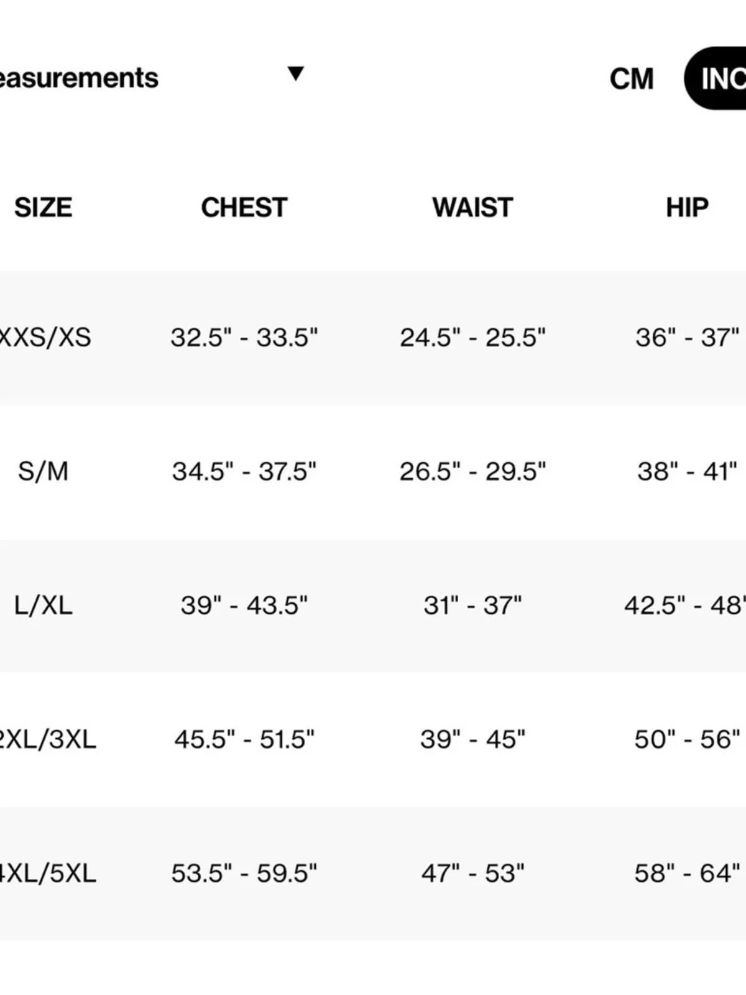Click chest value 34.5" - 37.5"
This screenshot has width=746, height=995.
pyautogui.click(x=244, y=471)
